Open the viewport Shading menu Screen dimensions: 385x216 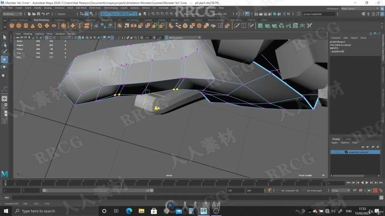28,34
